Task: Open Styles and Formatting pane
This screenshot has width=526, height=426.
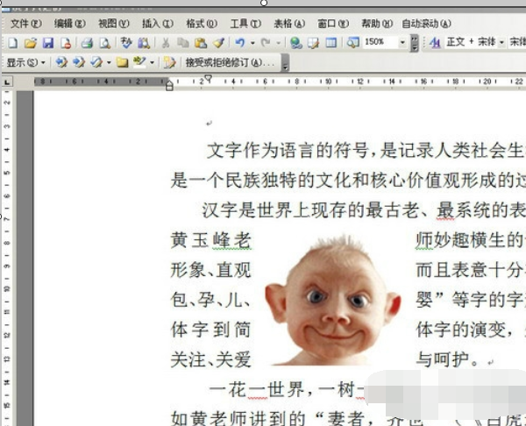Action: point(435,43)
